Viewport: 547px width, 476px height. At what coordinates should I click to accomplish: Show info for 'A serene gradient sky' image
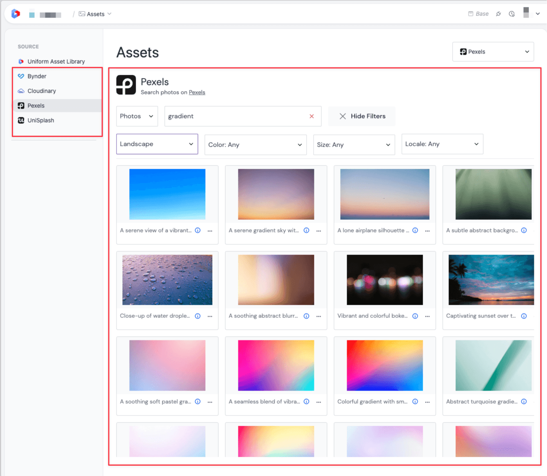[x=307, y=230]
